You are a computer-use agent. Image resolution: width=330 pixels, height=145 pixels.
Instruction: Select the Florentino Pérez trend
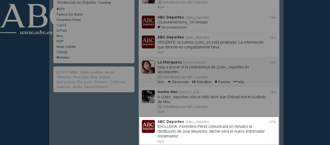[x=69, y=20]
